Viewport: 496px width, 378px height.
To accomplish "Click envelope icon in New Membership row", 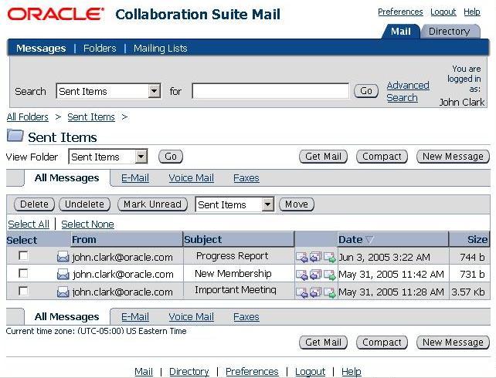I will [63, 275].
